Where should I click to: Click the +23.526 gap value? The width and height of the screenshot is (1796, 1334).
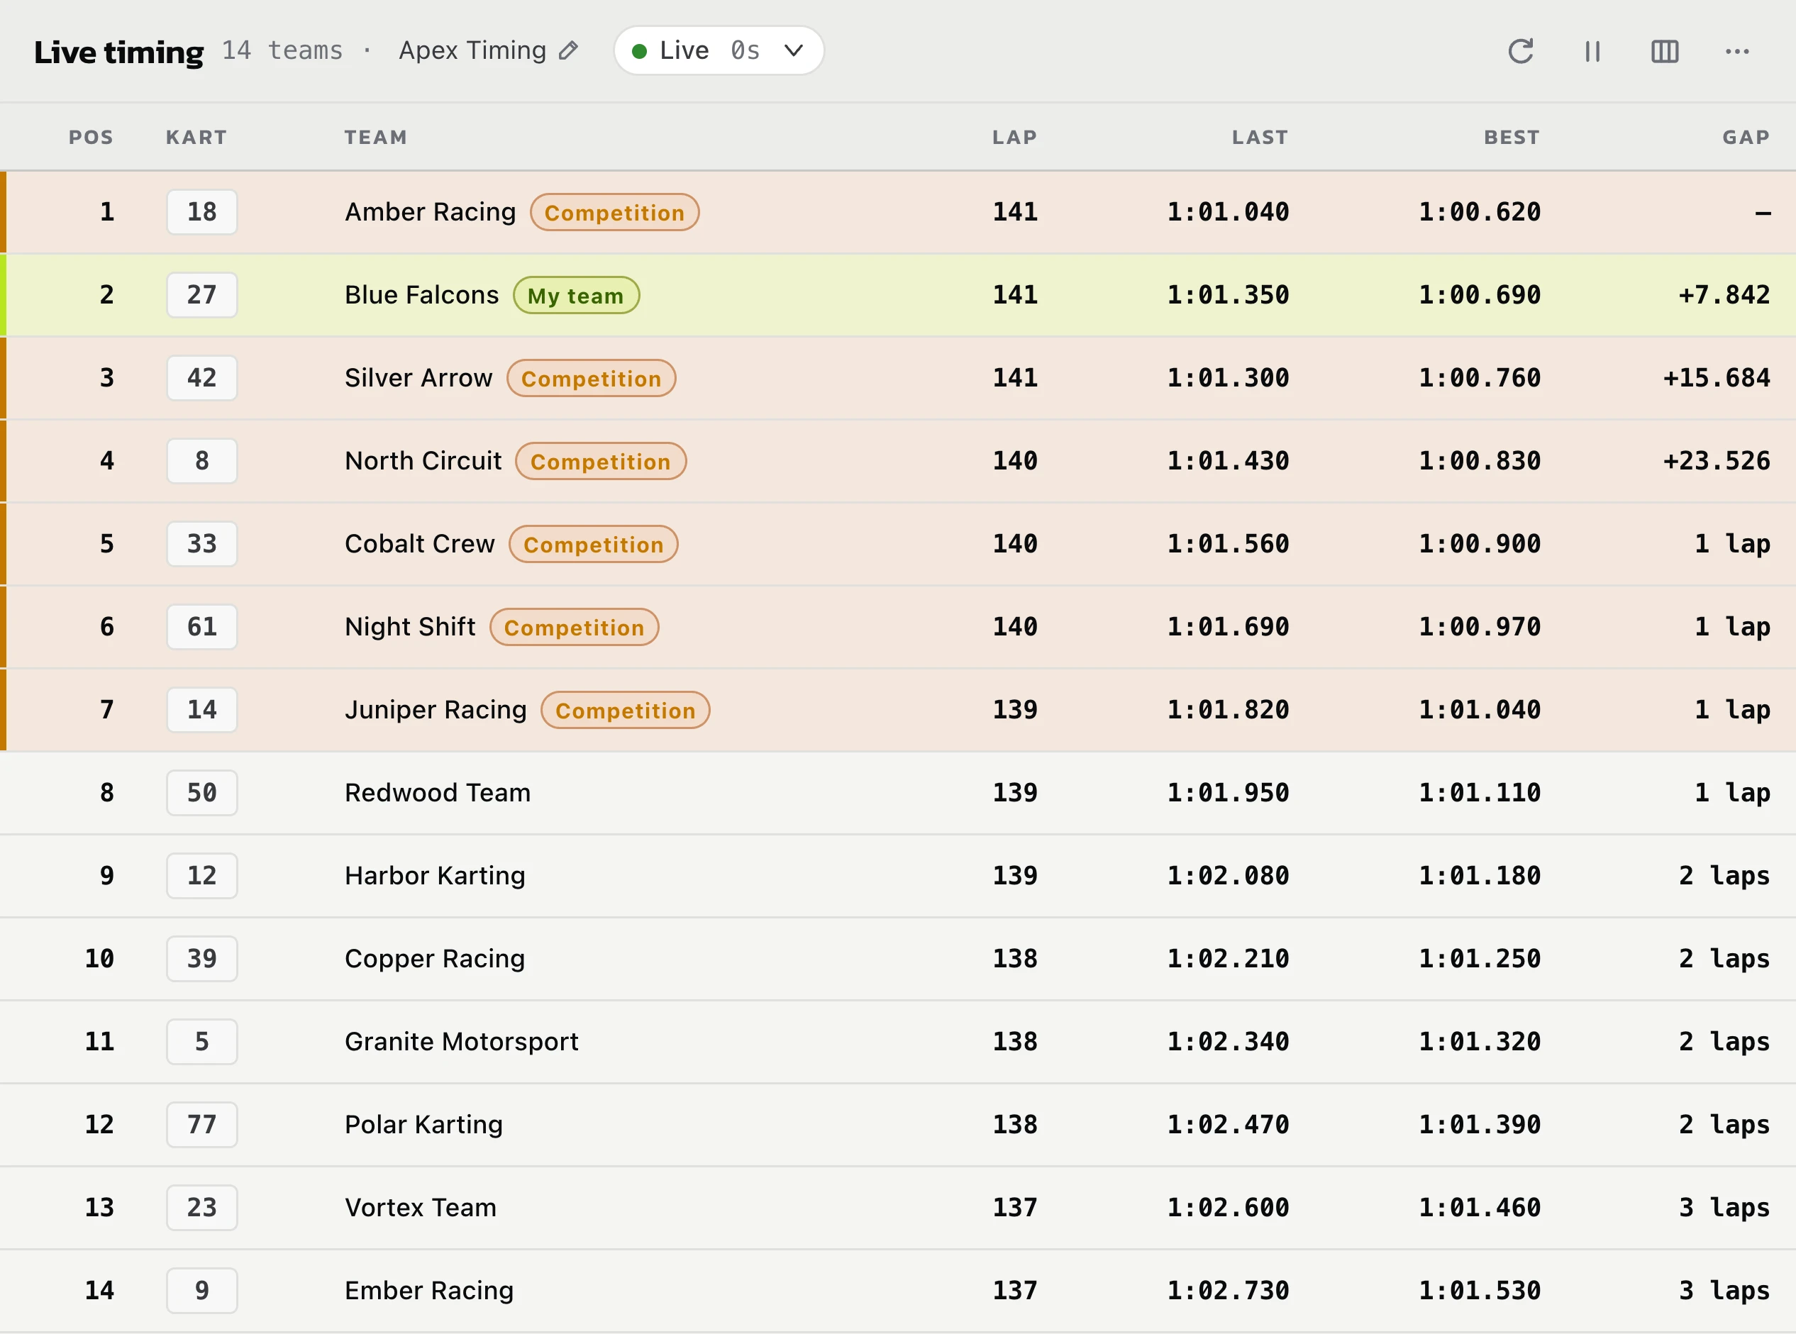click(x=1717, y=461)
